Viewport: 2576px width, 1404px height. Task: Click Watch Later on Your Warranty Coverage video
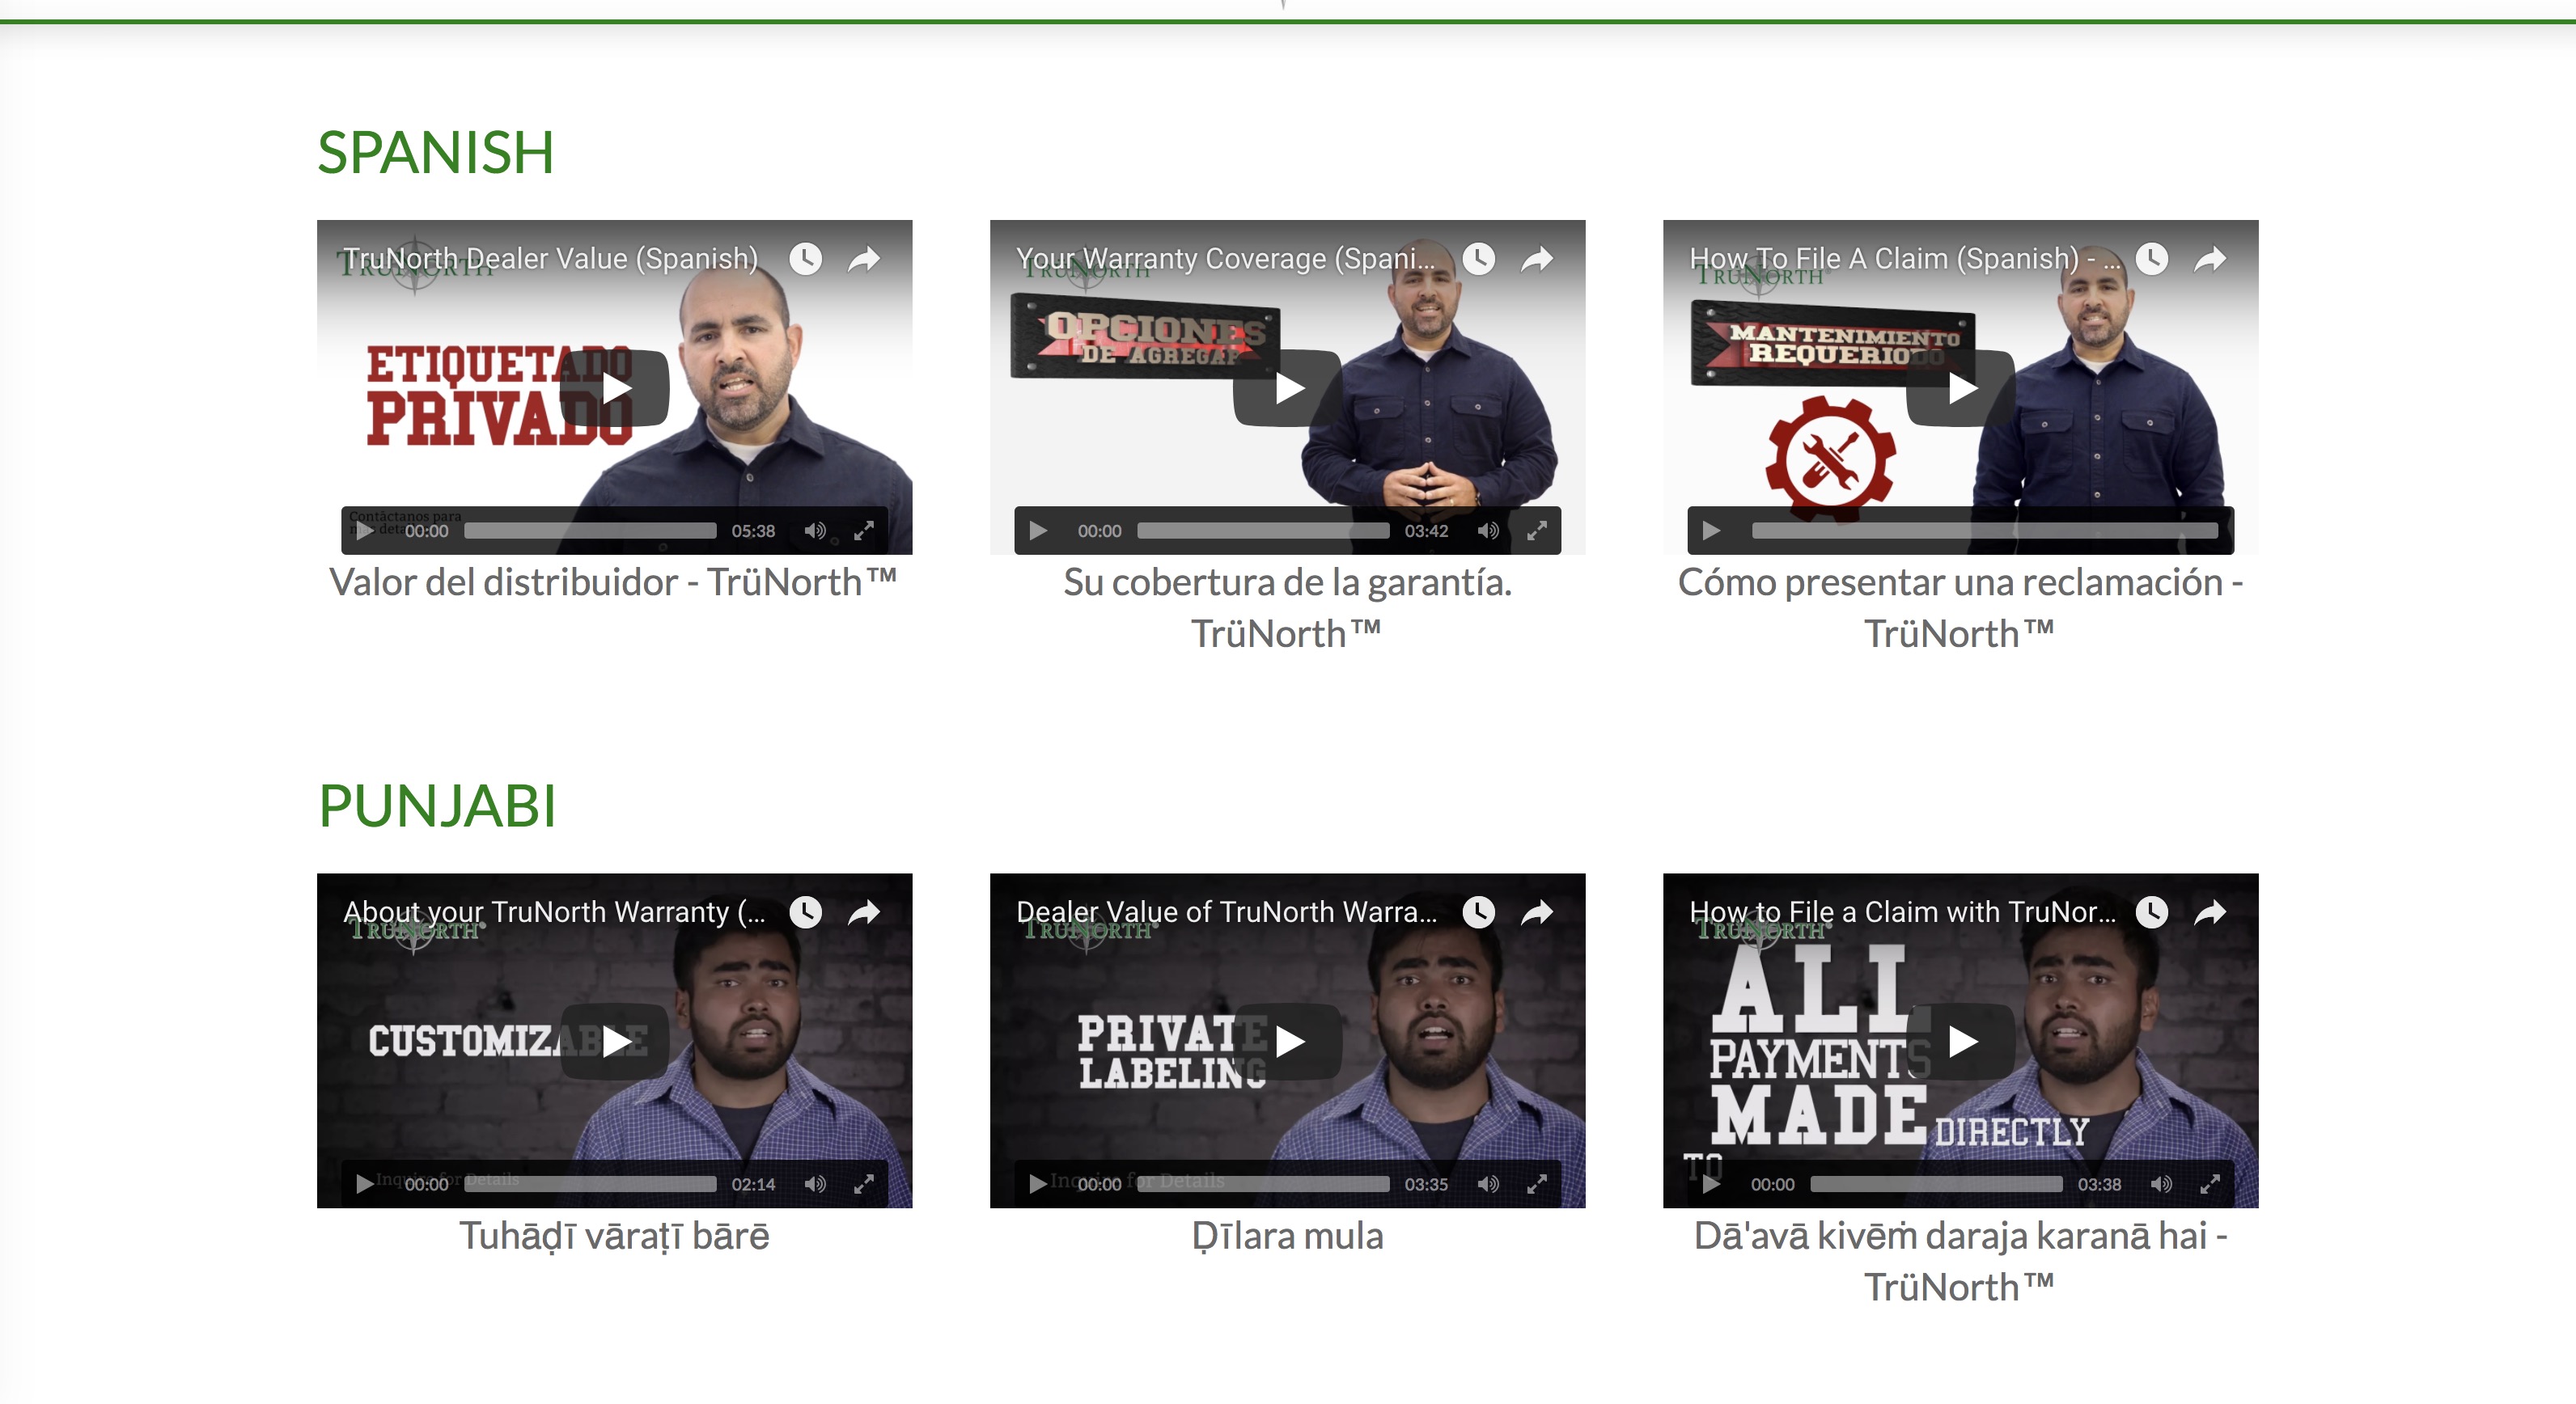tap(1478, 259)
